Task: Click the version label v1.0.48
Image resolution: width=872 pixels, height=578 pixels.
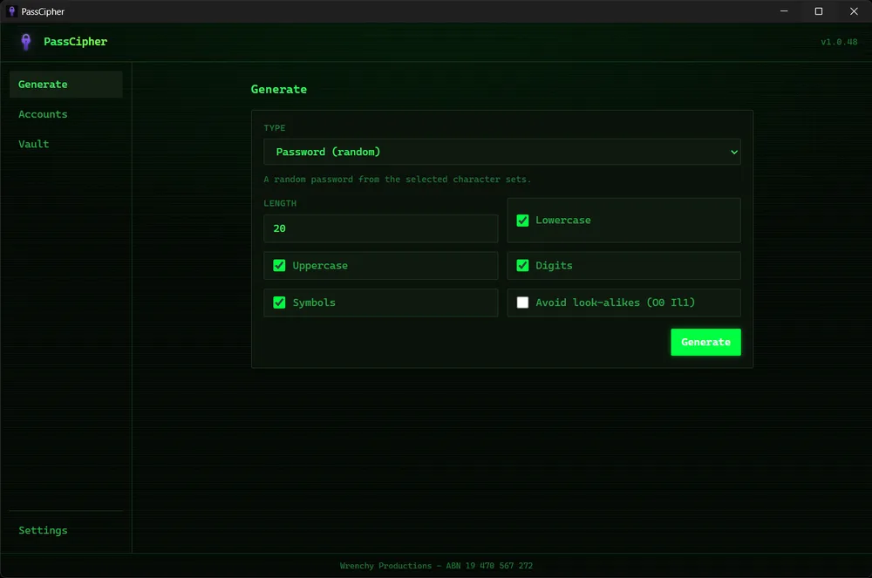Action: (x=839, y=42)
